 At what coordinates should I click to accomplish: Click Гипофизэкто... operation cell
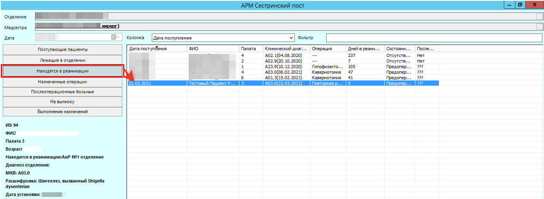pyautogui.click(x=328, y=67)
